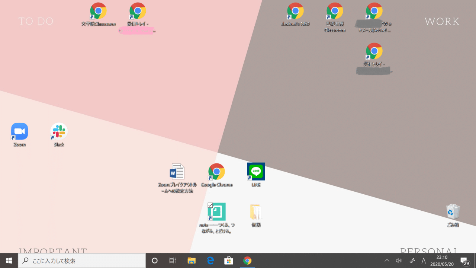This screenshot has height=268, width=476.
Task: Show hidden system tray icons
Action: pos(387,261)
